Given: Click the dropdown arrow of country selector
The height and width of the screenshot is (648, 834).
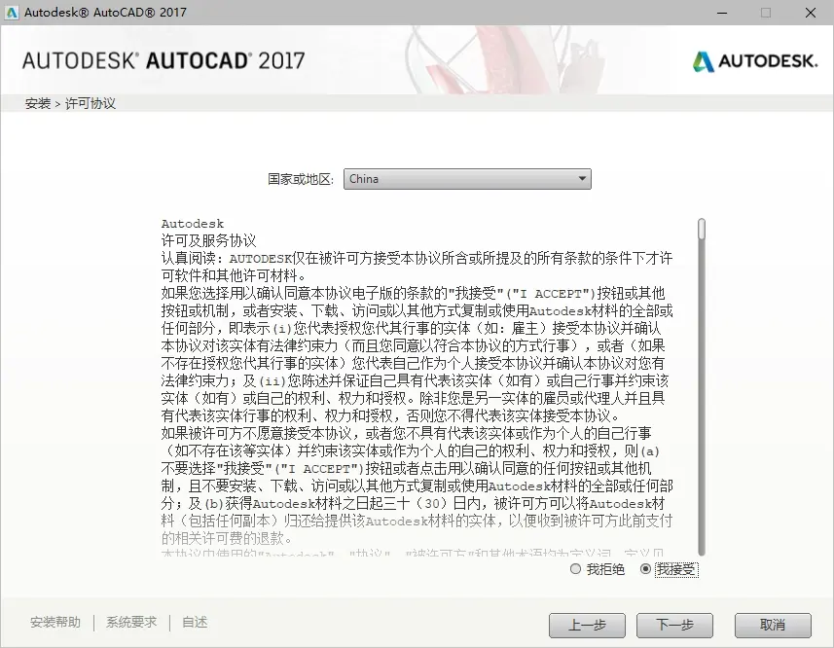Looking at the screenshot, I should [582, 179].
